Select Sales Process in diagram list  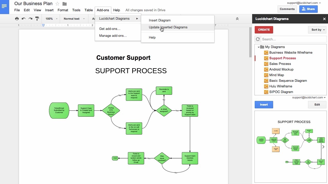pyautogui.click(x=280, y=64)
